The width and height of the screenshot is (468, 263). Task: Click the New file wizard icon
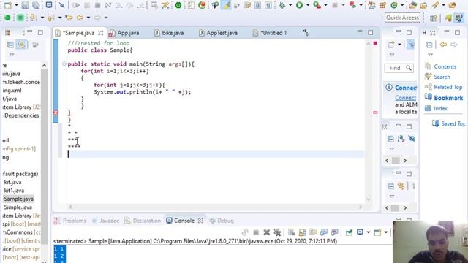8,5
